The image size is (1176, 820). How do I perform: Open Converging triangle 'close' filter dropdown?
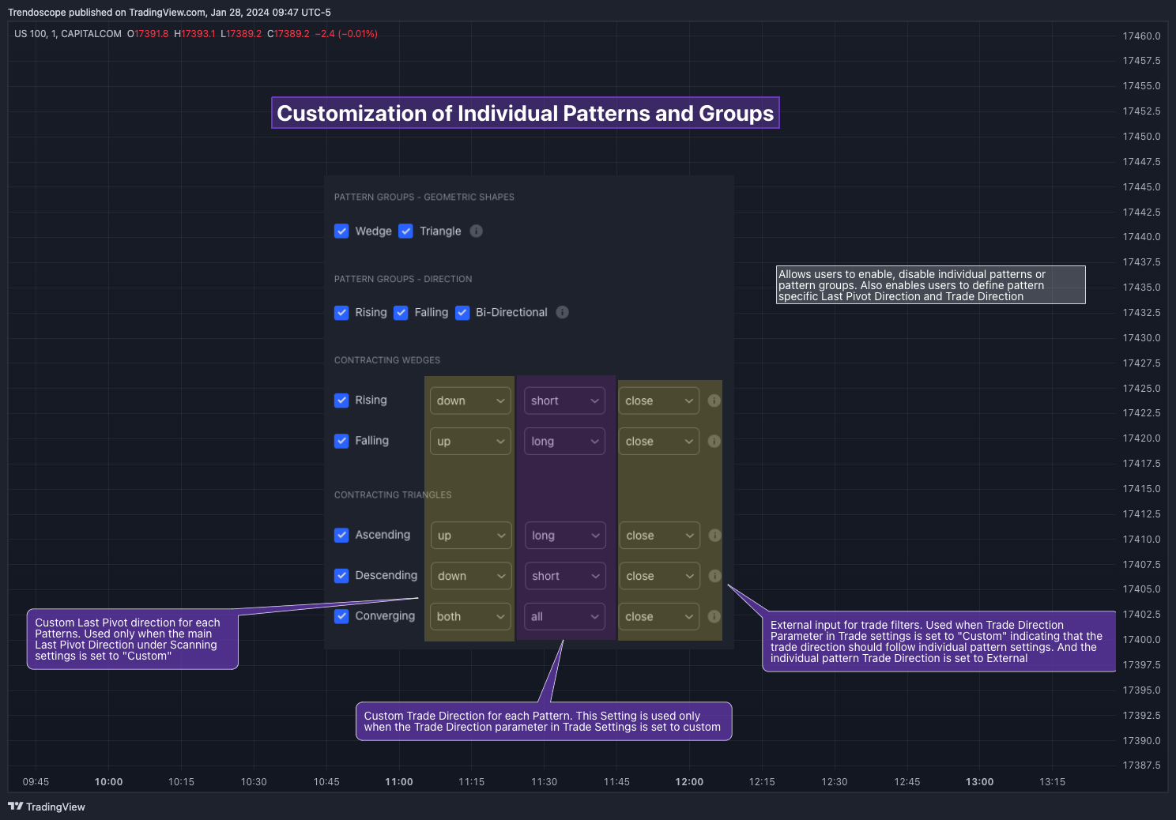point(658,616)
